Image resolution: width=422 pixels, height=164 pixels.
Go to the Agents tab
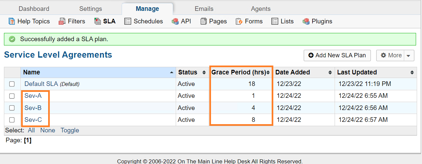coord(260,9)
